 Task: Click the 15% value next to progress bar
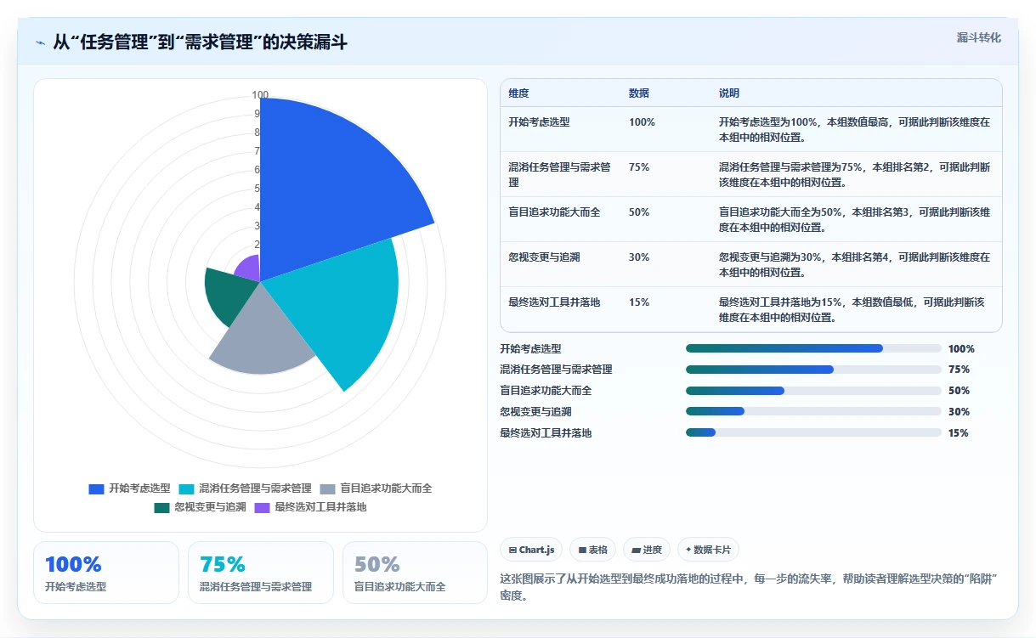(959, 433)
